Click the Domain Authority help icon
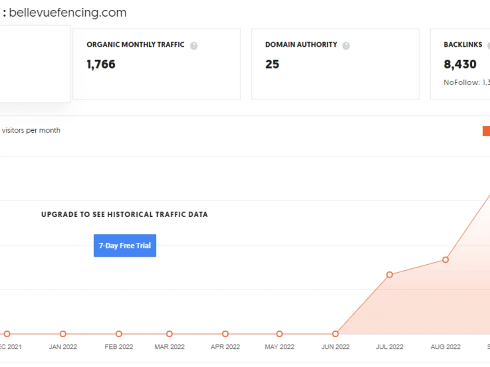The image size is (490, 367). (x=346, y=46)
